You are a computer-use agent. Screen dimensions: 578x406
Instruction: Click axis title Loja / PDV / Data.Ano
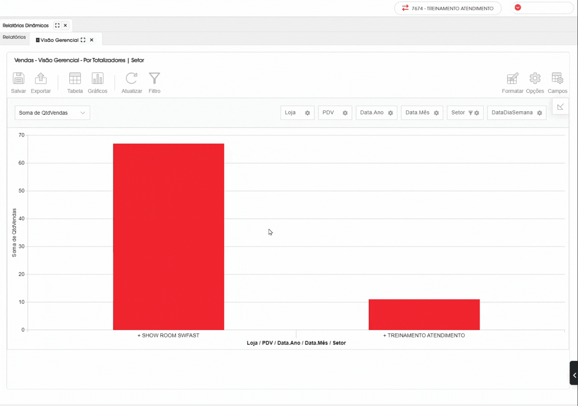(296, 343)
